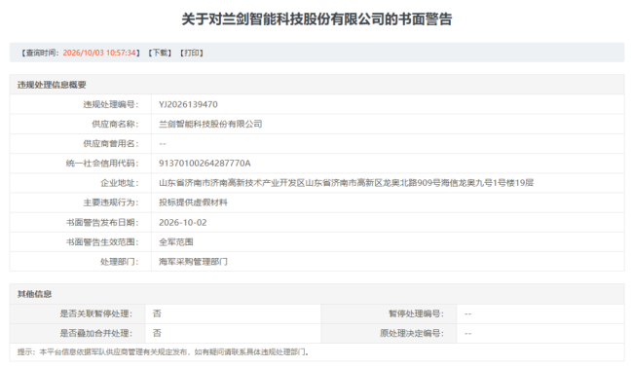Select the 提示 notice text at the bottom
The height and width of the screenshot is (367, 633).
tap(163, 352)
